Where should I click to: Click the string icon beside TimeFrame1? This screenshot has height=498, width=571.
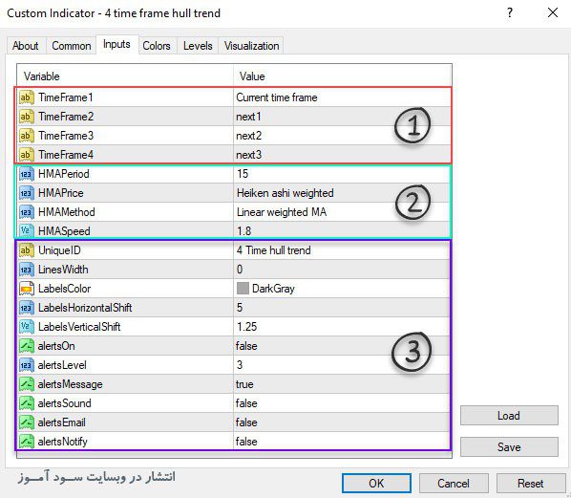tap(27, 97)
